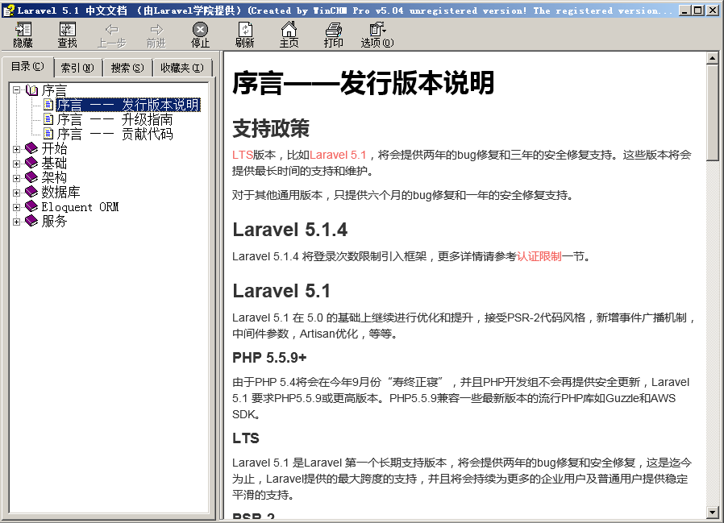Click the purple book icon beside 架构
This screenshot has width=724, height=523.
(31, 177)
